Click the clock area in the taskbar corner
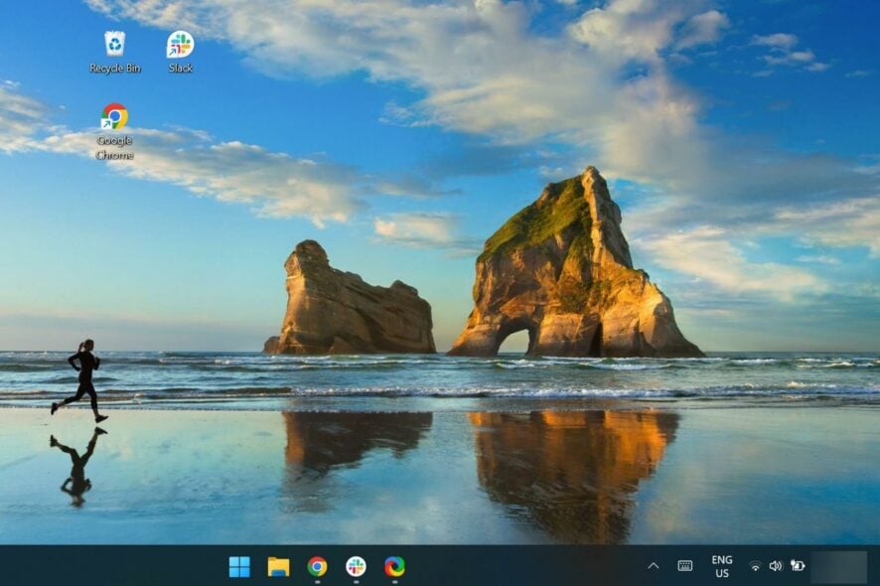 839,566
